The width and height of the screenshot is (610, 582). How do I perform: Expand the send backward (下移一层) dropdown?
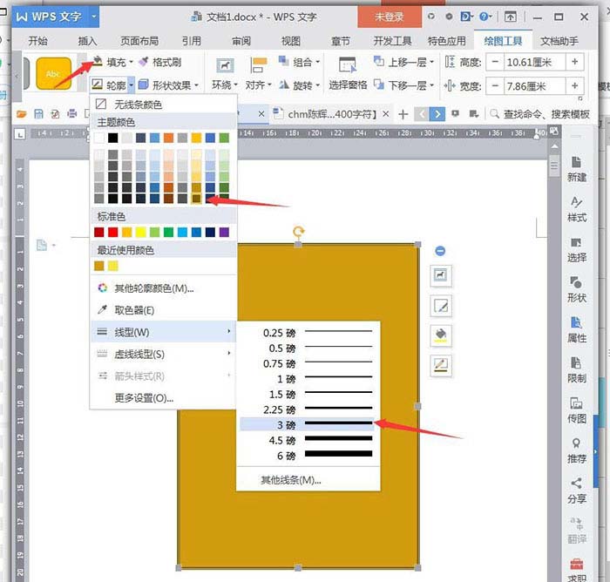(x=432, y=85)
